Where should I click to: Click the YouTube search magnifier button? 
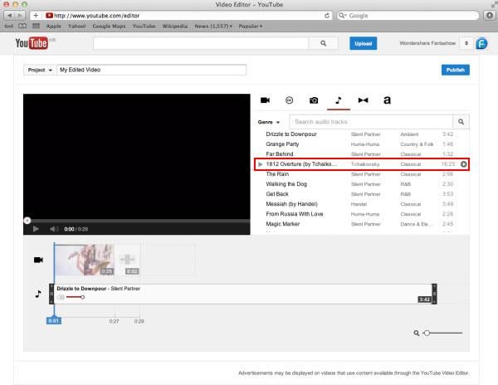coord(324,43)
